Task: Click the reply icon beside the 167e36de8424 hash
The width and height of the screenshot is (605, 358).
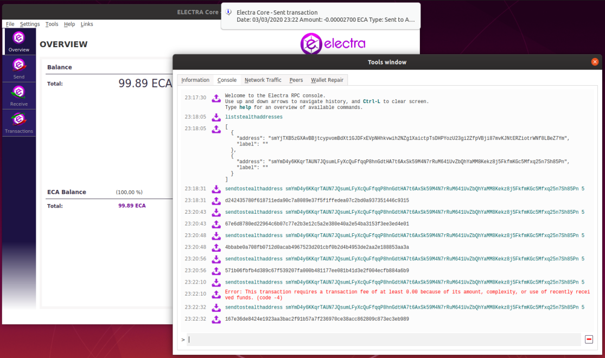Action: [216, 319]
